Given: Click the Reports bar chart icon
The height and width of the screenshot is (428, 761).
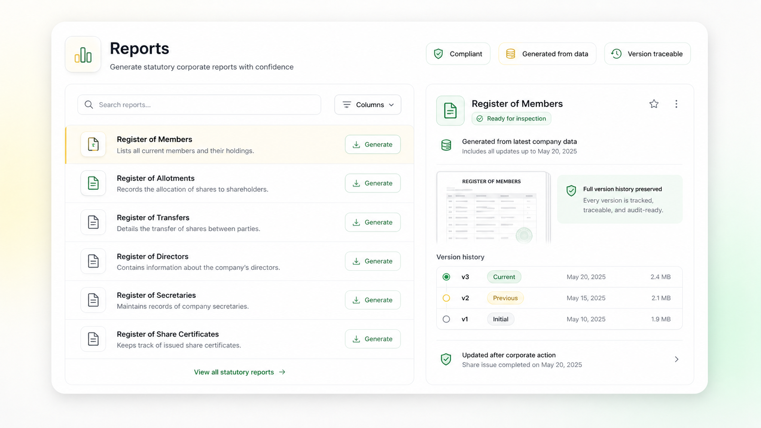Looking at the screenshot, I should point(83,54).
